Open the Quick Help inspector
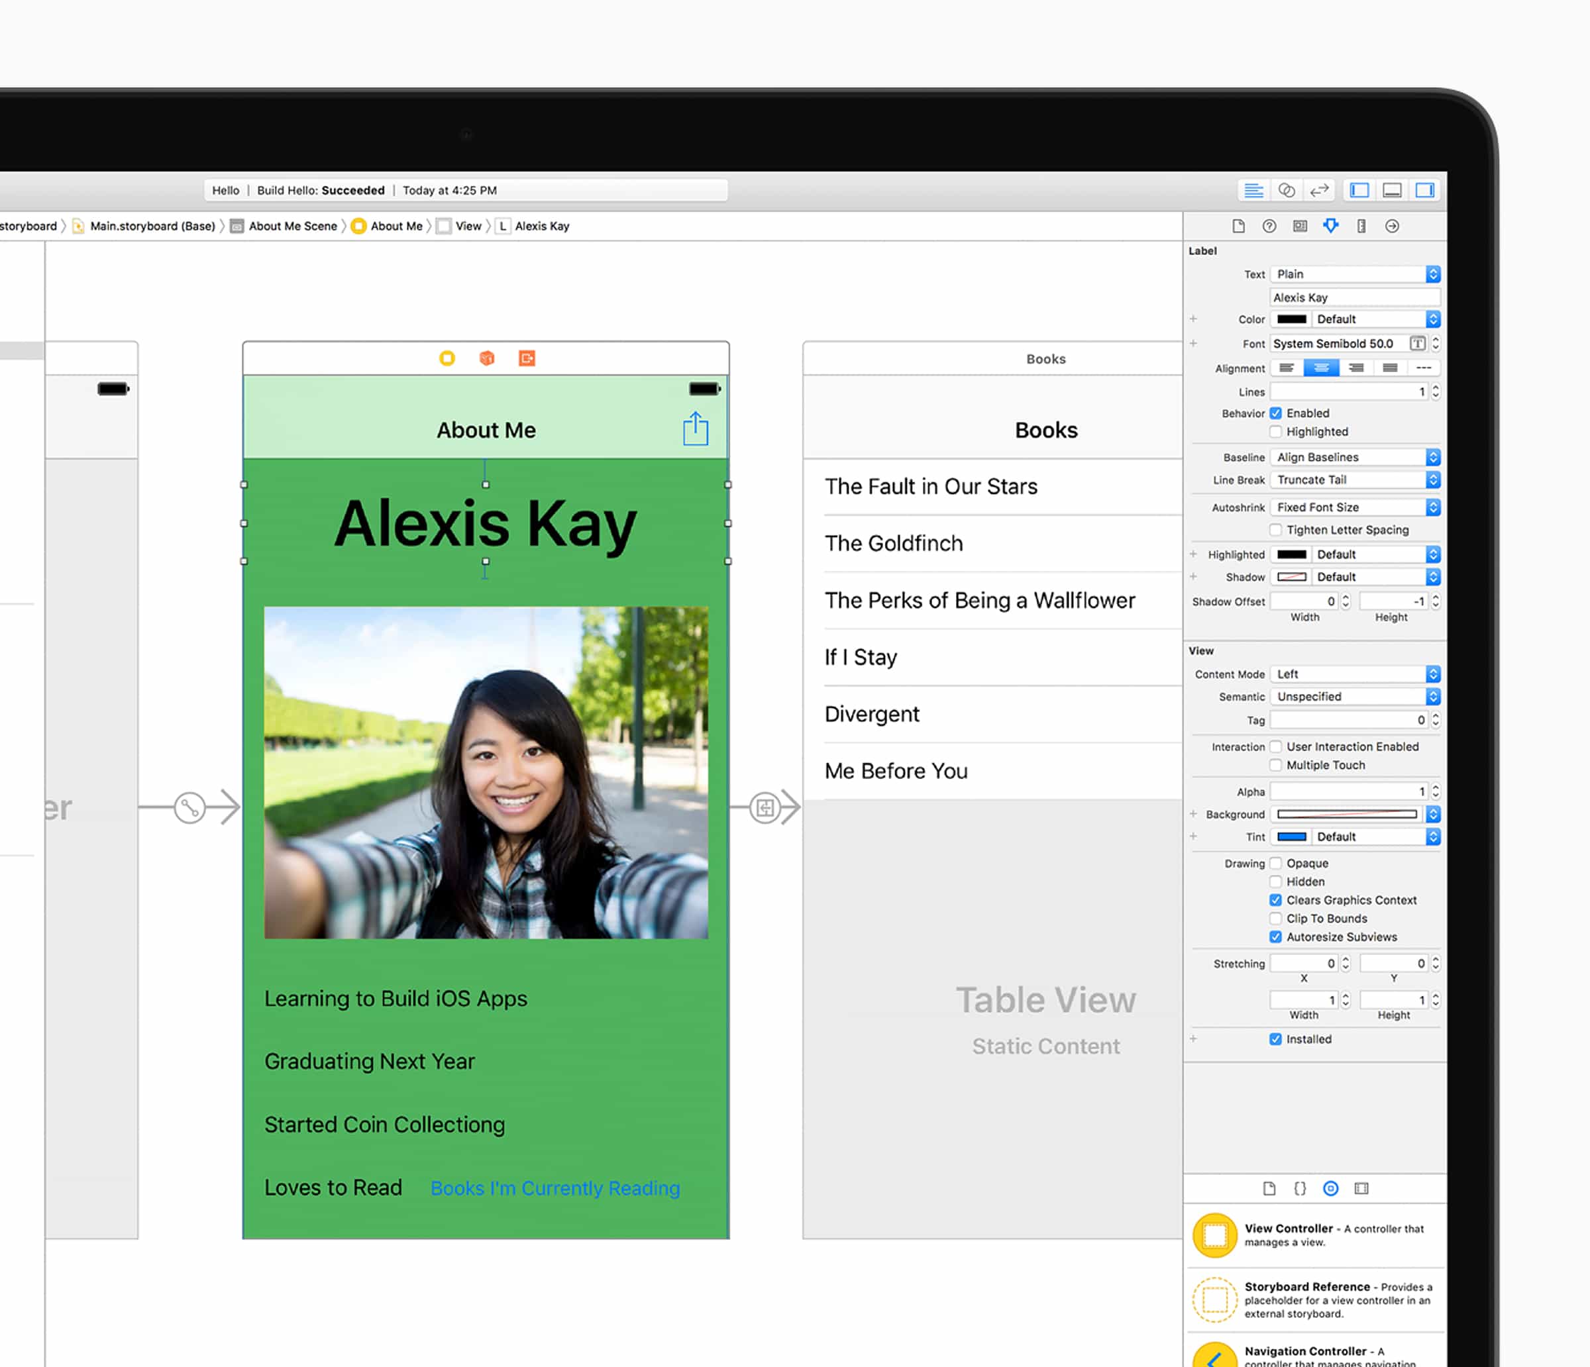The height and width of the screenshot is (1367, 1590). tap(1269, 226)
